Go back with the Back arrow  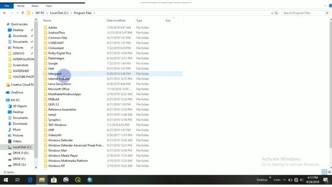point(5,13)
